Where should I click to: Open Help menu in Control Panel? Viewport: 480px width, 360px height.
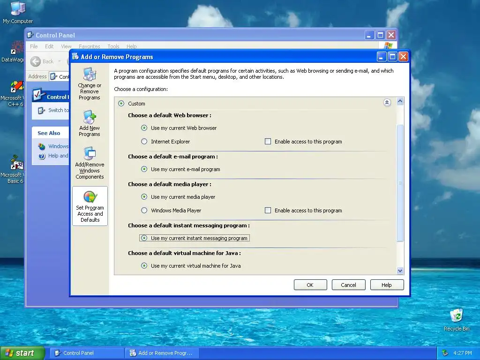coord(132,46)
